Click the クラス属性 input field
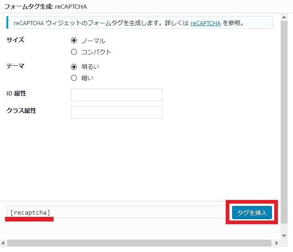Viewport: 293px width, 252px height. 117,112
